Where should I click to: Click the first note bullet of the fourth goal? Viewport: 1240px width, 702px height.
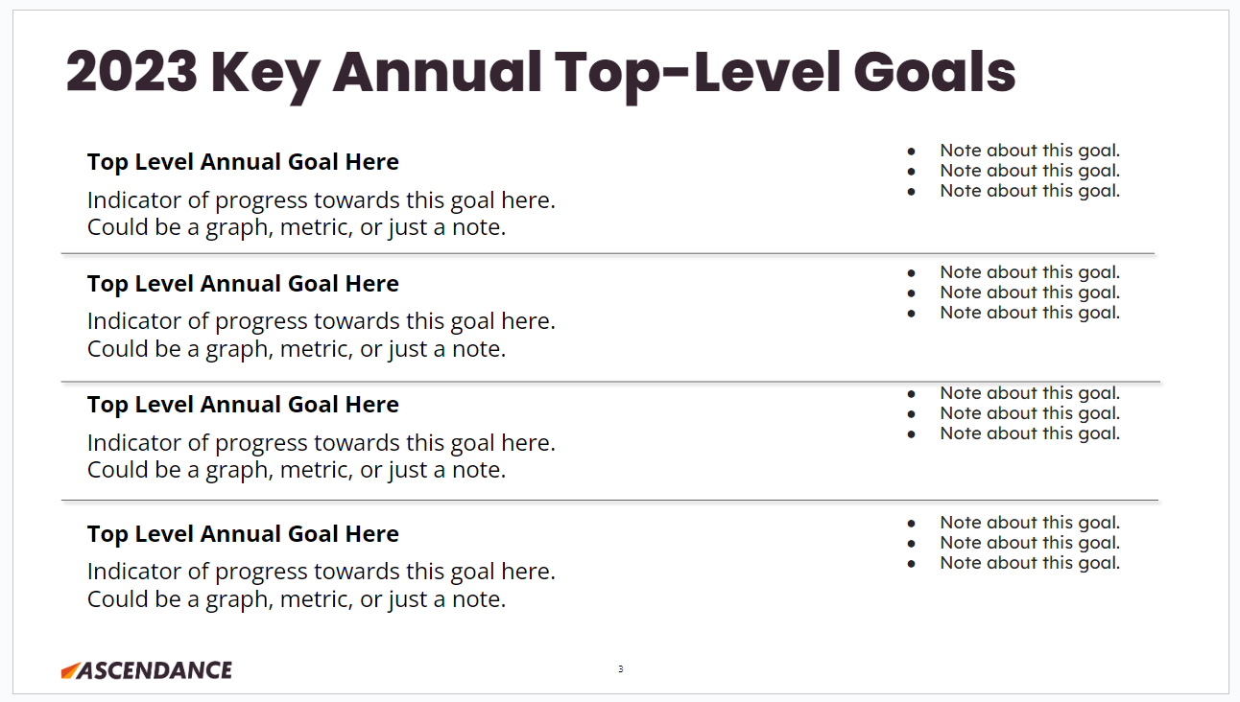click(x=1029, y=523)
